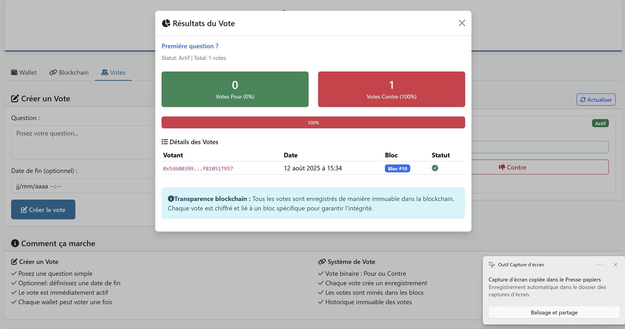Click Balisage et partage in the notification
625x329 pixels.
click(554, 312)
